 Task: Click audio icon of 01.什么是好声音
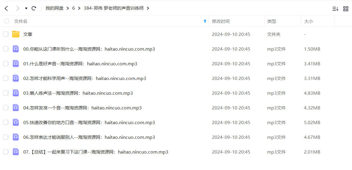(x=16, y=64)
